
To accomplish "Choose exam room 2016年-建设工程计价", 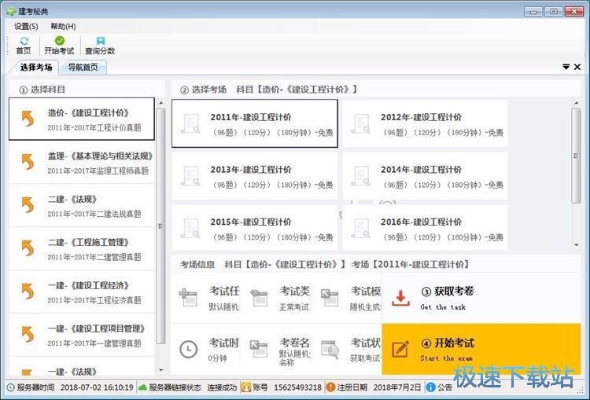I will (425, 228).
